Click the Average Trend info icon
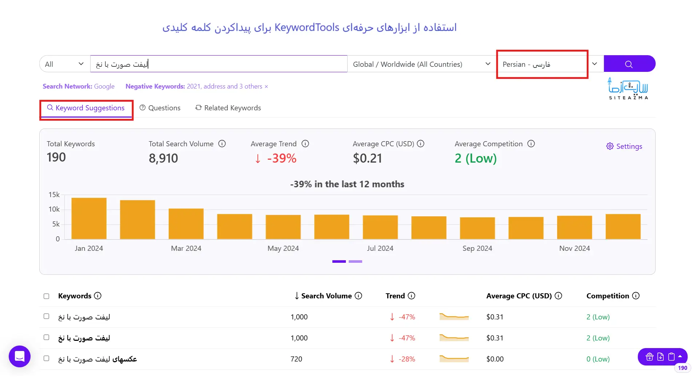692x388 pixels. coord(305,144)
